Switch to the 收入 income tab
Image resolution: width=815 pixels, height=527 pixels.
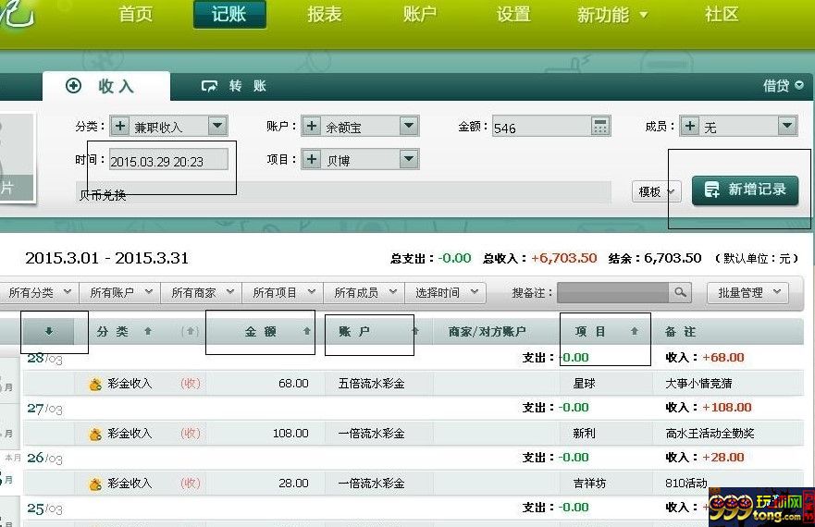click(x=106, y=86)
